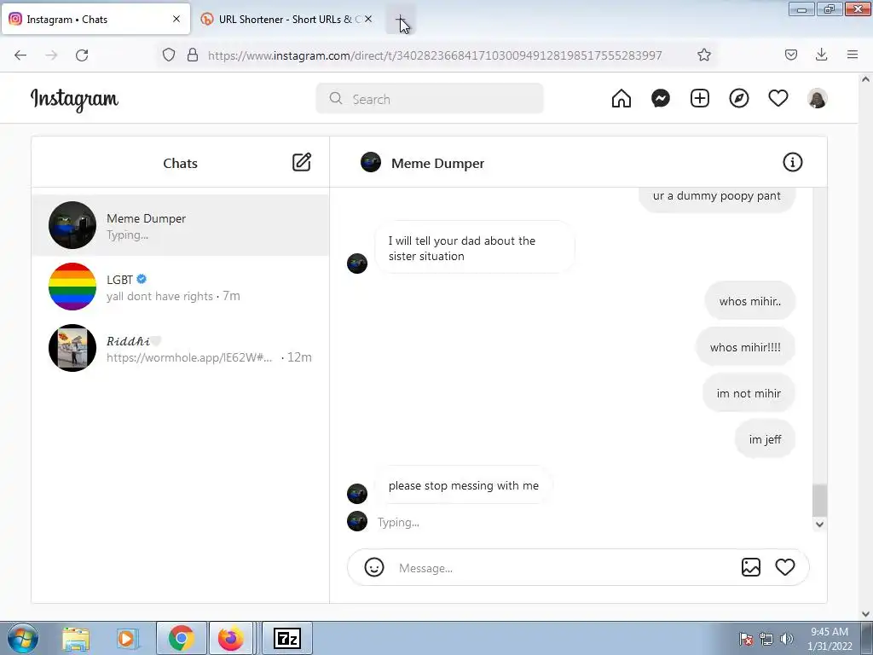Click the volume speaker tray icon
Screen dimensions: 873x655
click(786, 638)
